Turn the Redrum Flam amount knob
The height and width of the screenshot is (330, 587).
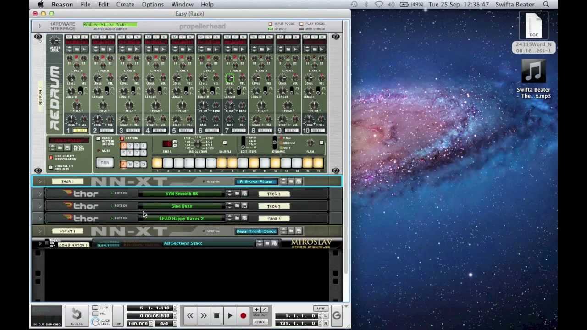[310, 143]
